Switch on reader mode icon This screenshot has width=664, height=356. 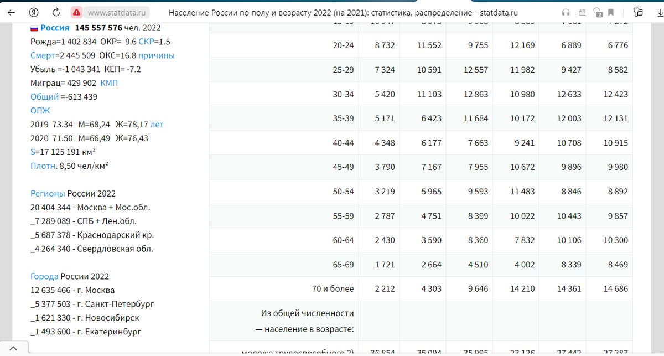[581, 12]
